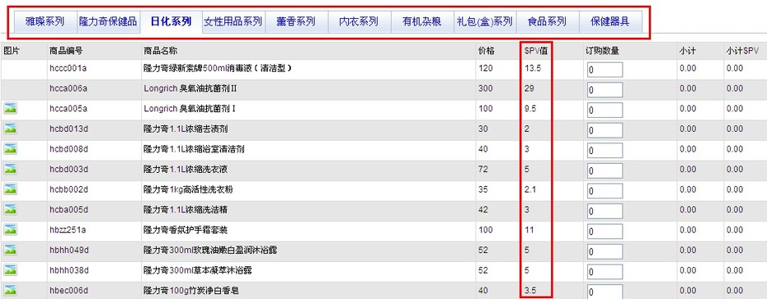The image size is (767, 299).
Task: View picture icon for hbhh049d
Action: coord(10,250)
